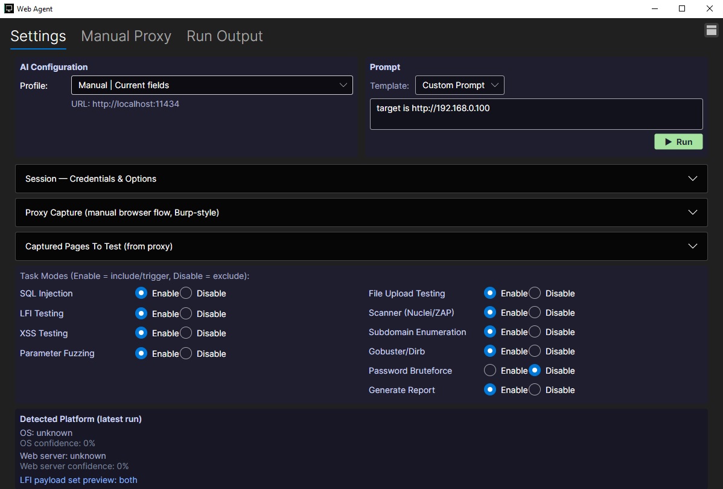Screen dimensions: 723x489
Task: Click the Detected Platform (latest run) heading
Action: [81, 419]
